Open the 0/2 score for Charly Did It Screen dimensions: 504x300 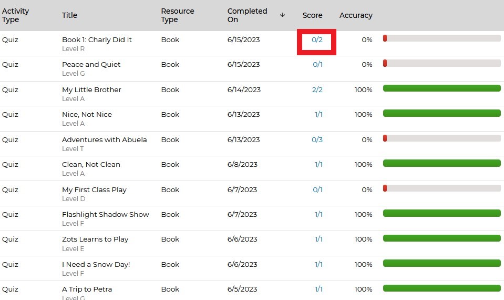point(317,39)
